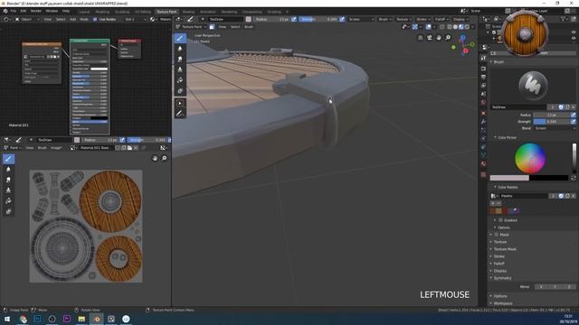Open the Window menu

point(52,11)
